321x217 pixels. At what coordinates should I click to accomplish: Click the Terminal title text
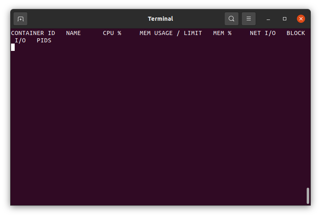pos(160,19)
